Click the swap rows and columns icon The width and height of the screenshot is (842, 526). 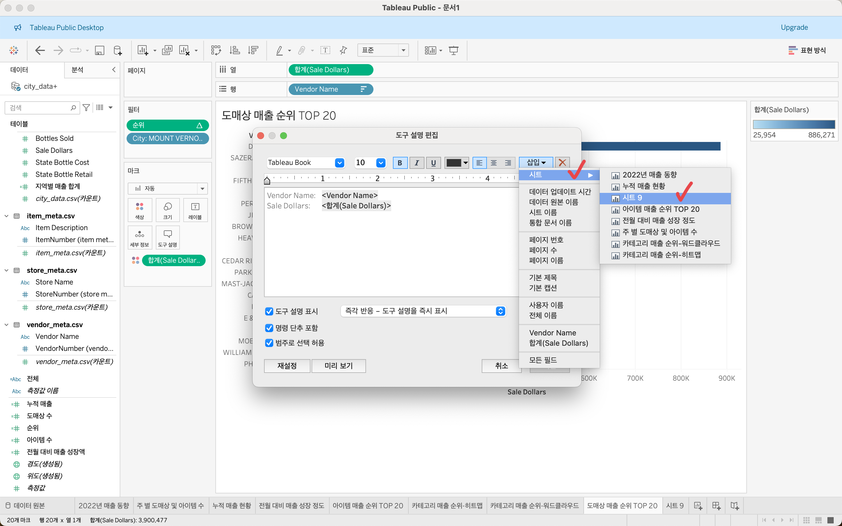coord(216,50)
